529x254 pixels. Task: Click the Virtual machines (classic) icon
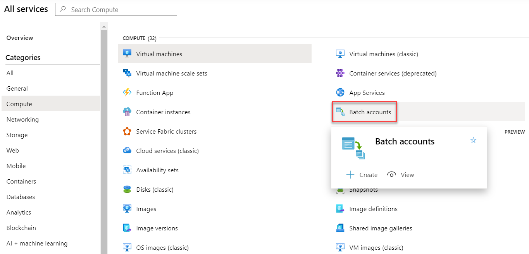pos(340,54)
